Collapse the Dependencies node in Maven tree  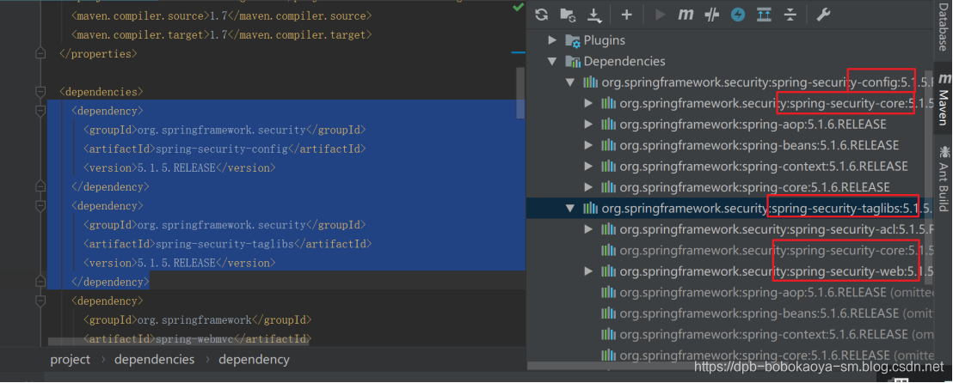(x=552, y=61)
